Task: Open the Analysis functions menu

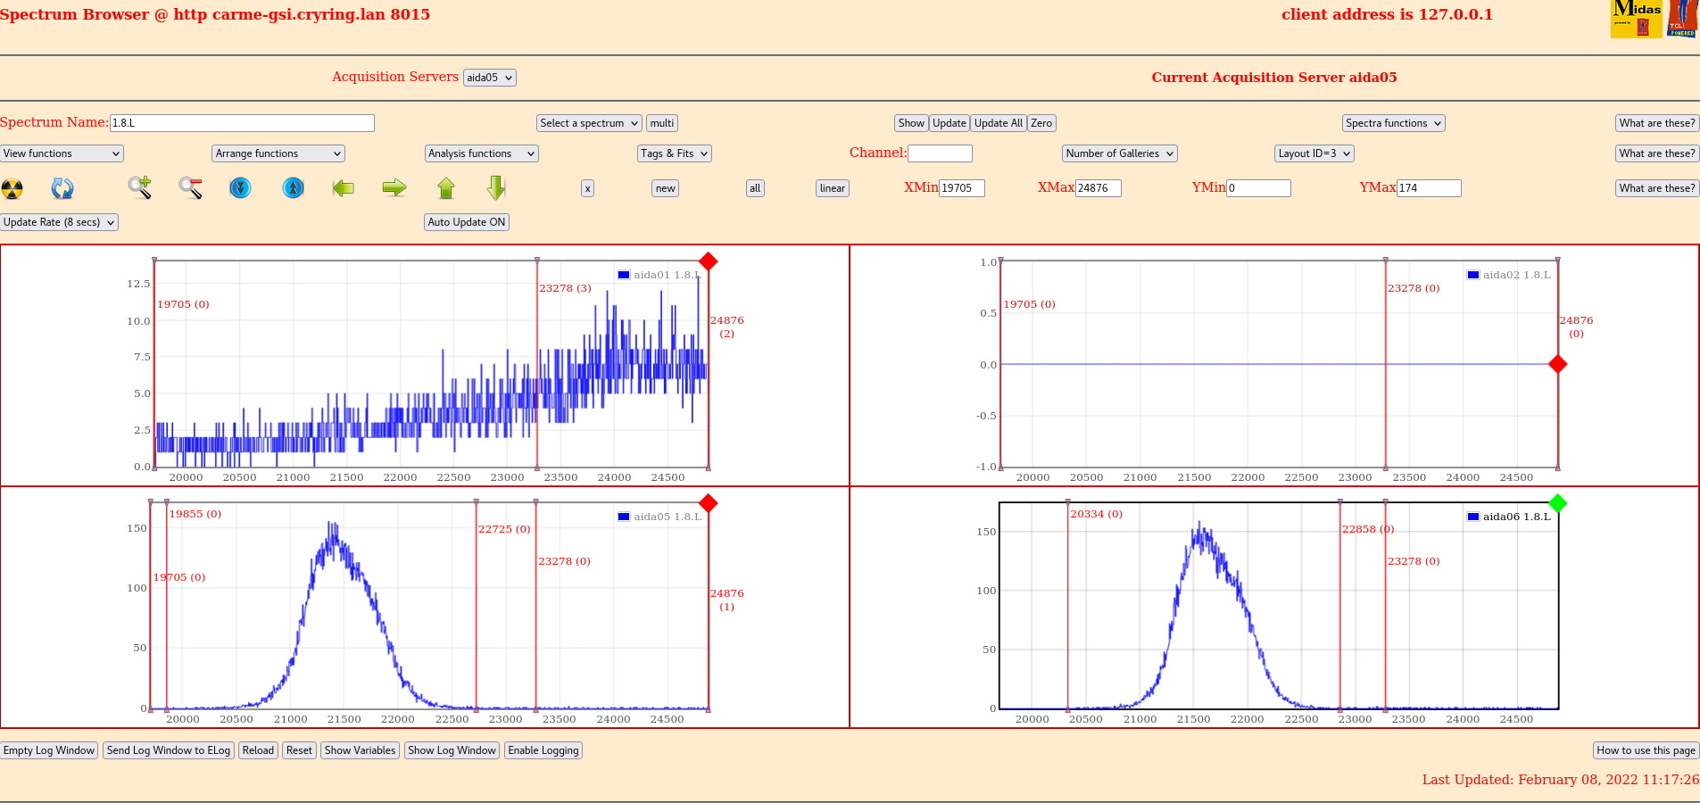Action: pyautogui.click(x=481, y=153)
